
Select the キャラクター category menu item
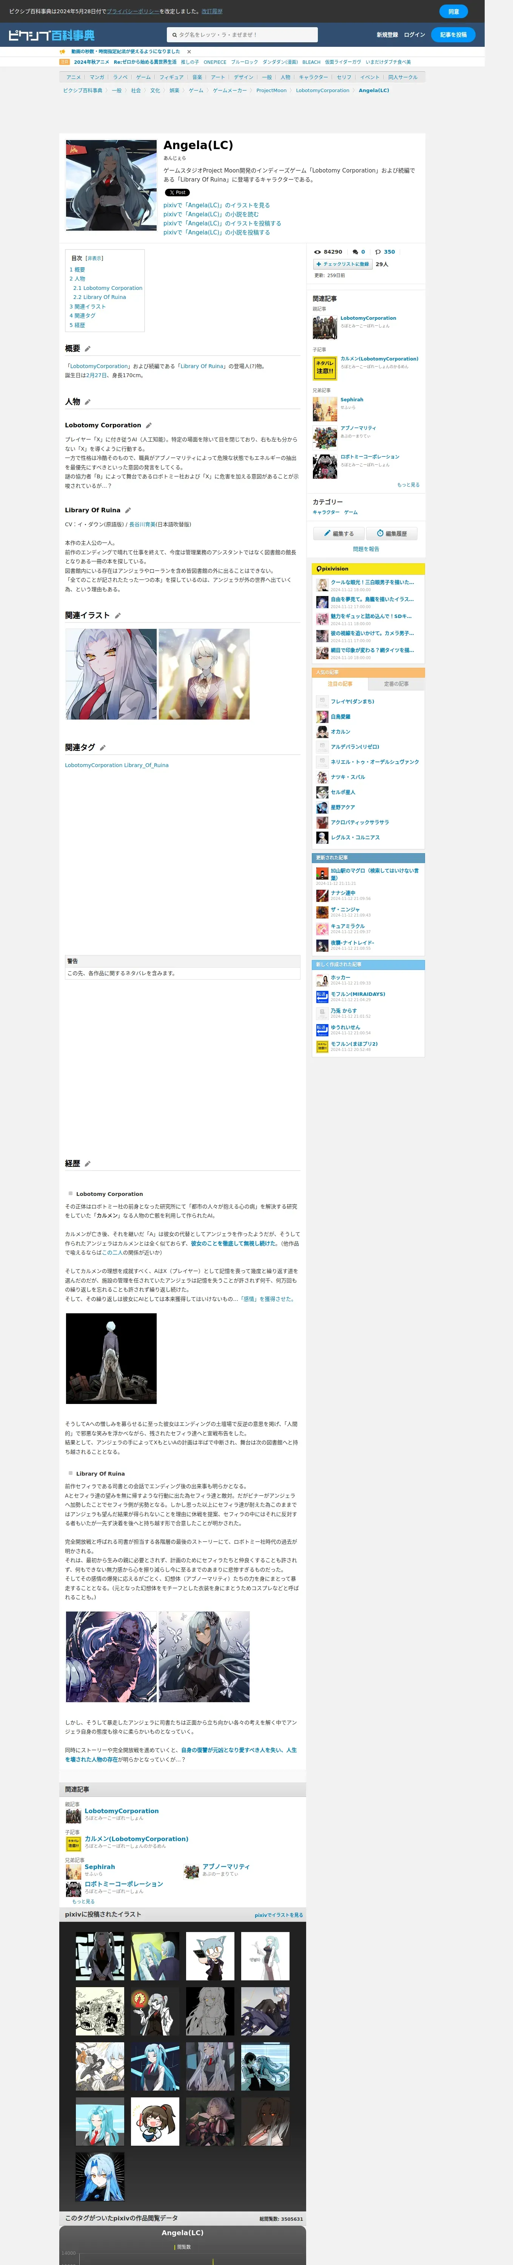click(x=313, y=77)
